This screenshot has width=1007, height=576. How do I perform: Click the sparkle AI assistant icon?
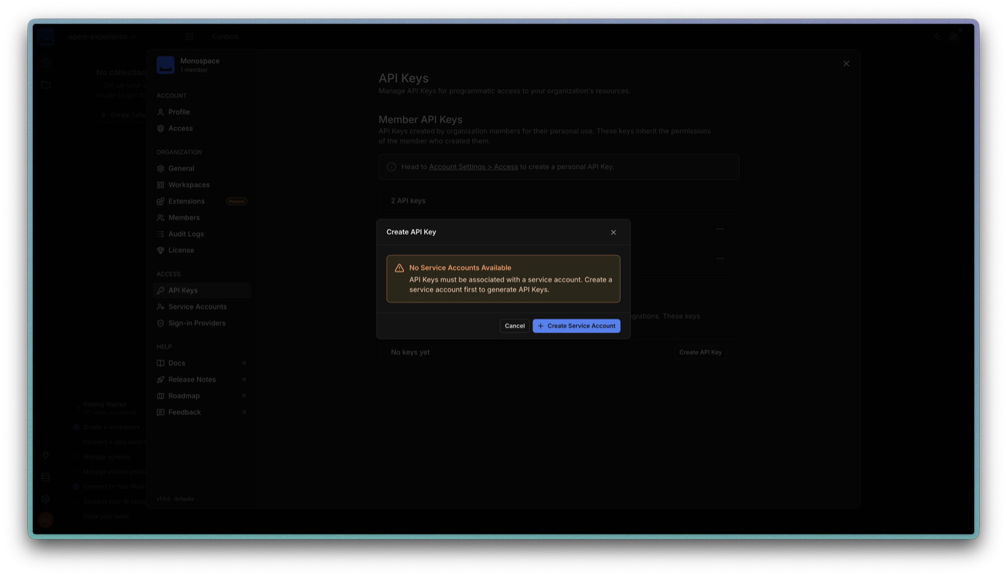938,37
